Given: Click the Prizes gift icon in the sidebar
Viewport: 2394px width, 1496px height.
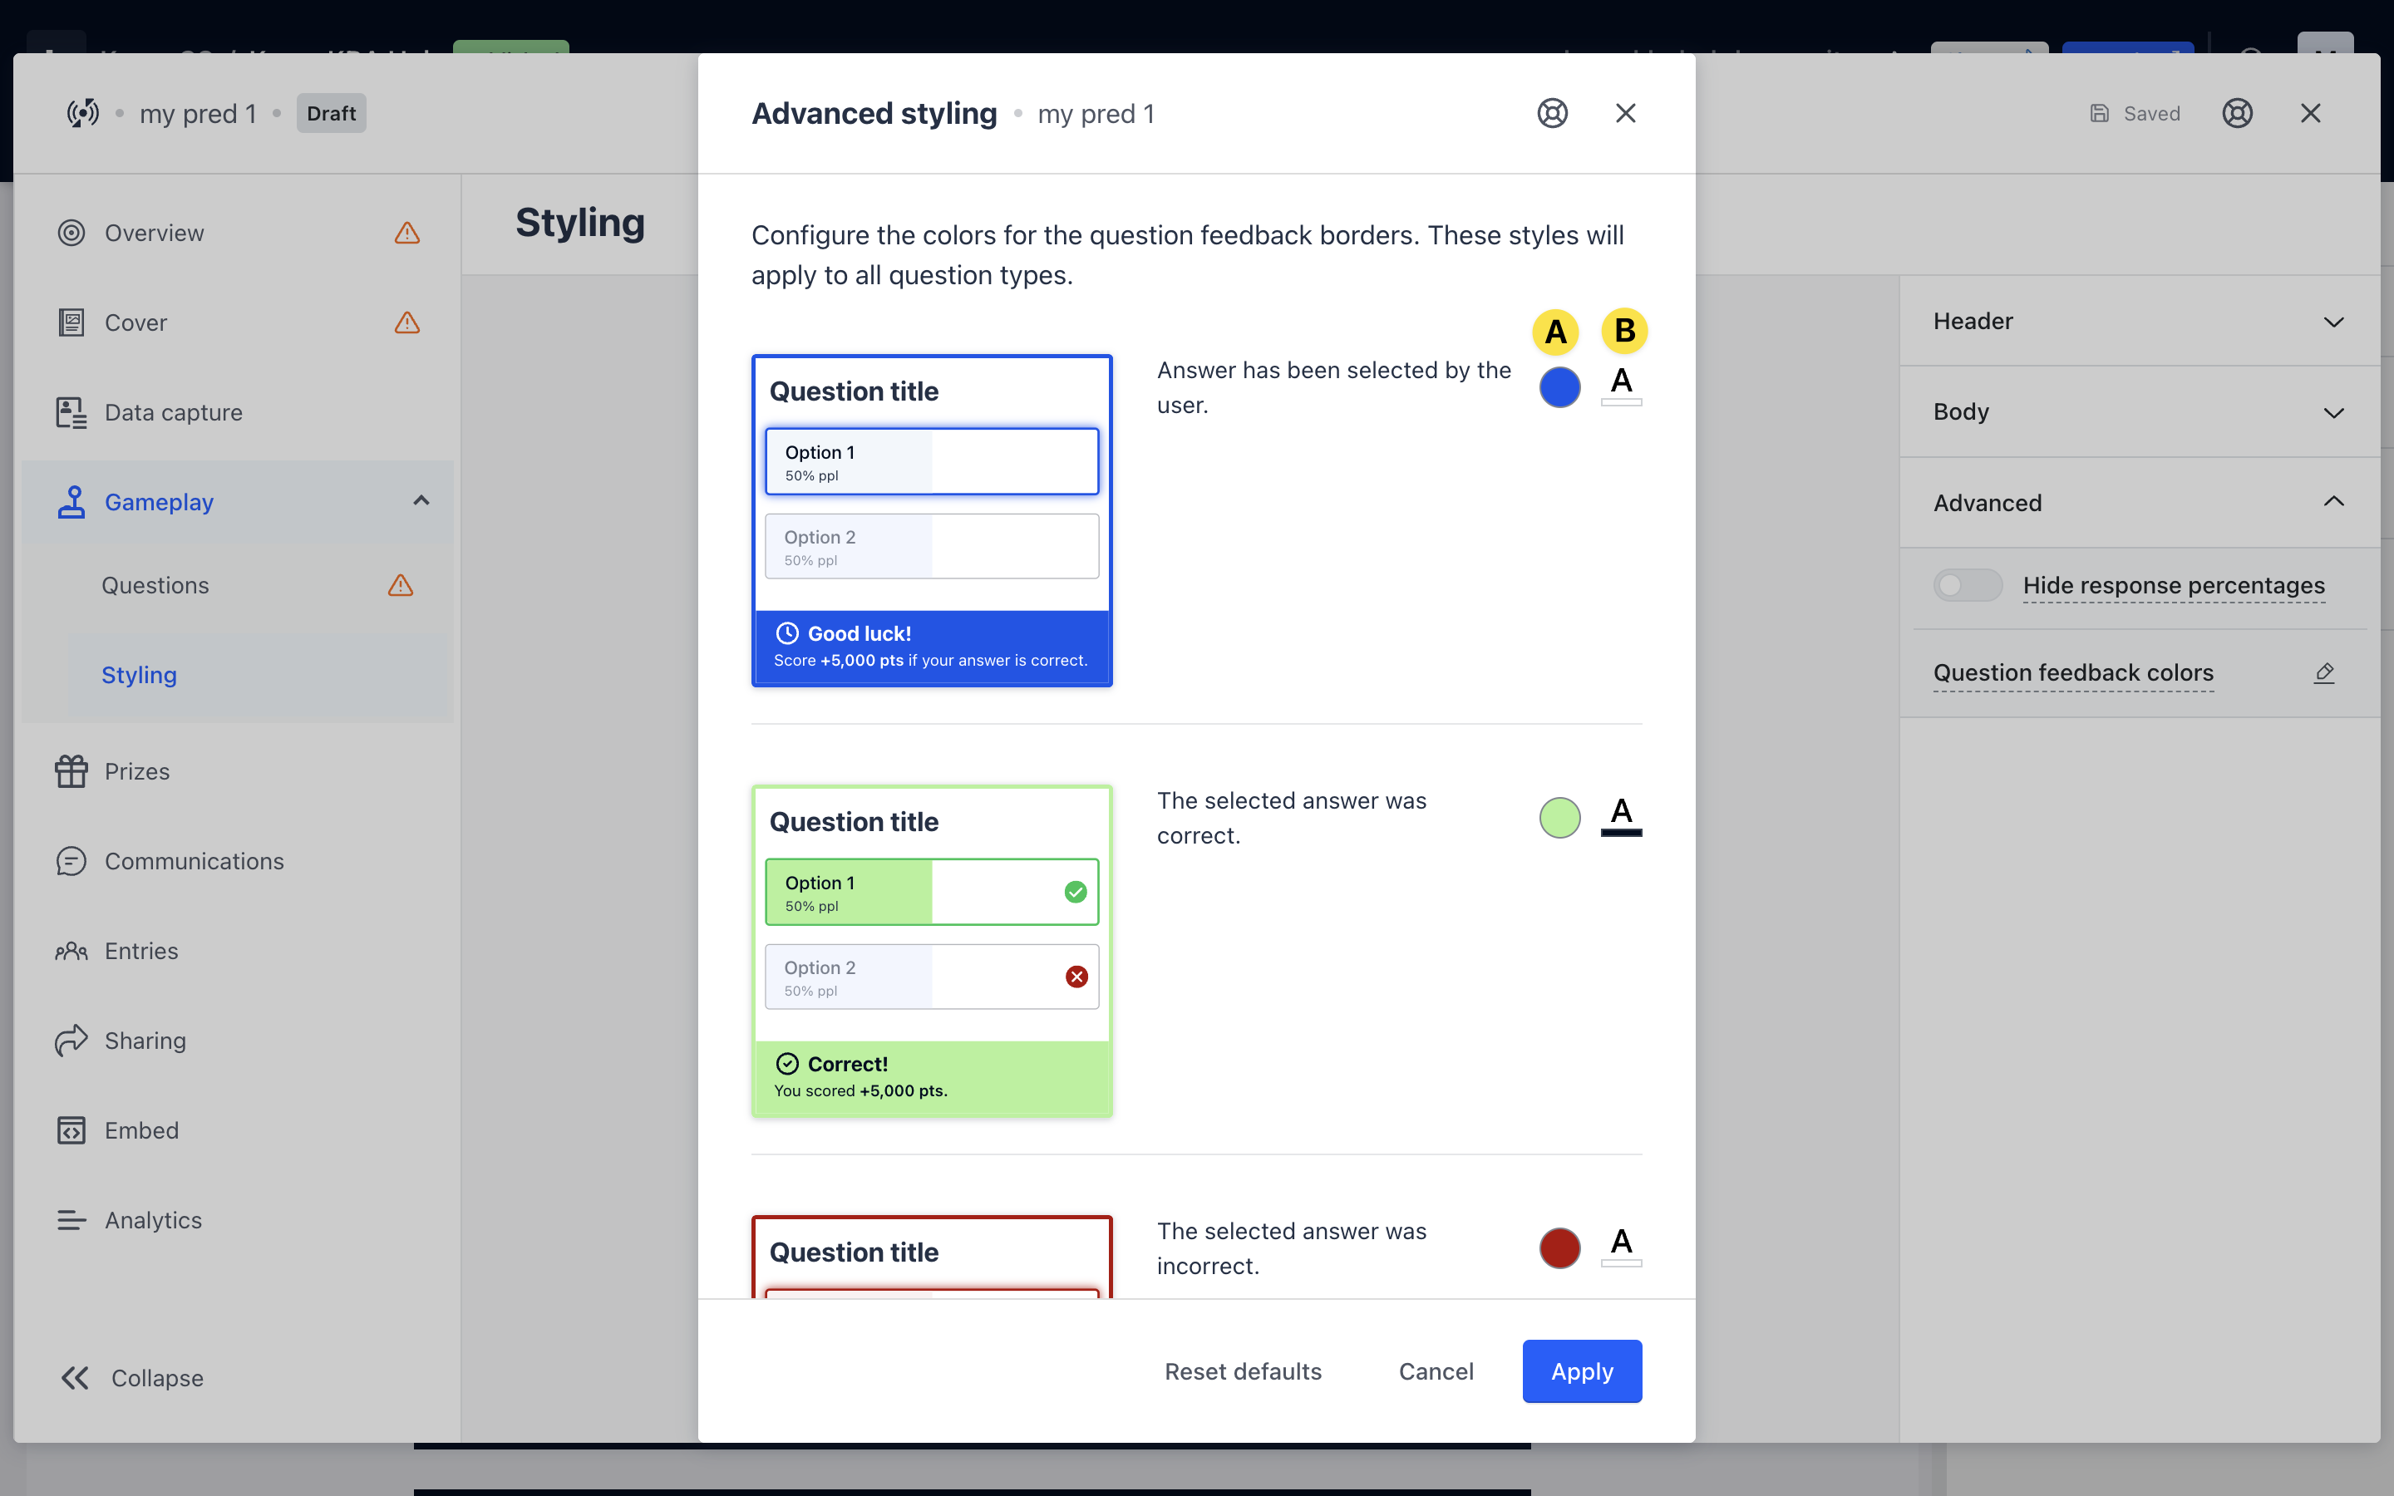Looking at the screenshot, I should pos(71,770).
